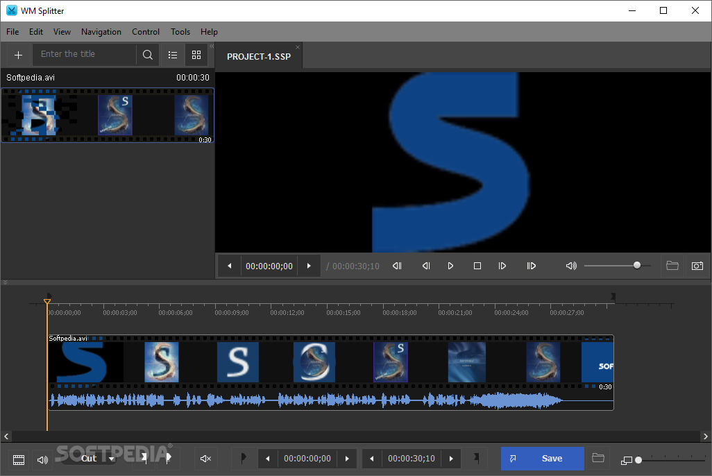Step preview current time forward with right arrow
The image size is (712, 476).
click(x=309, y=266)
